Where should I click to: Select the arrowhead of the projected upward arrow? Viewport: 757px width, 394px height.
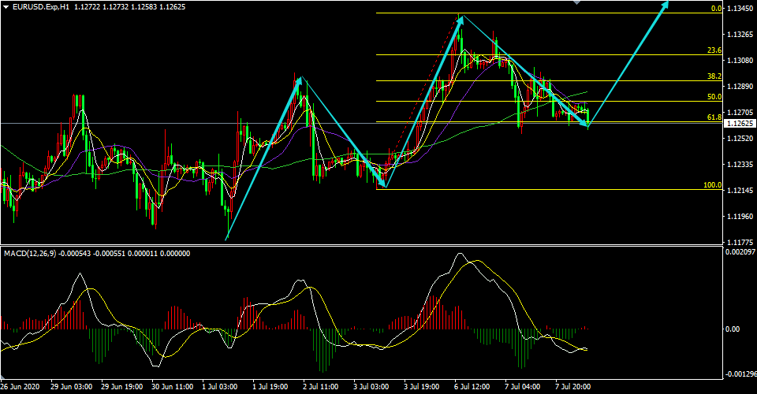coord(665,5)
